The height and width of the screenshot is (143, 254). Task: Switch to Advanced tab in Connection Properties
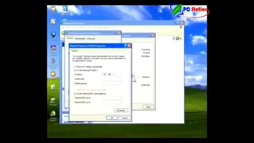click(91, 39)
